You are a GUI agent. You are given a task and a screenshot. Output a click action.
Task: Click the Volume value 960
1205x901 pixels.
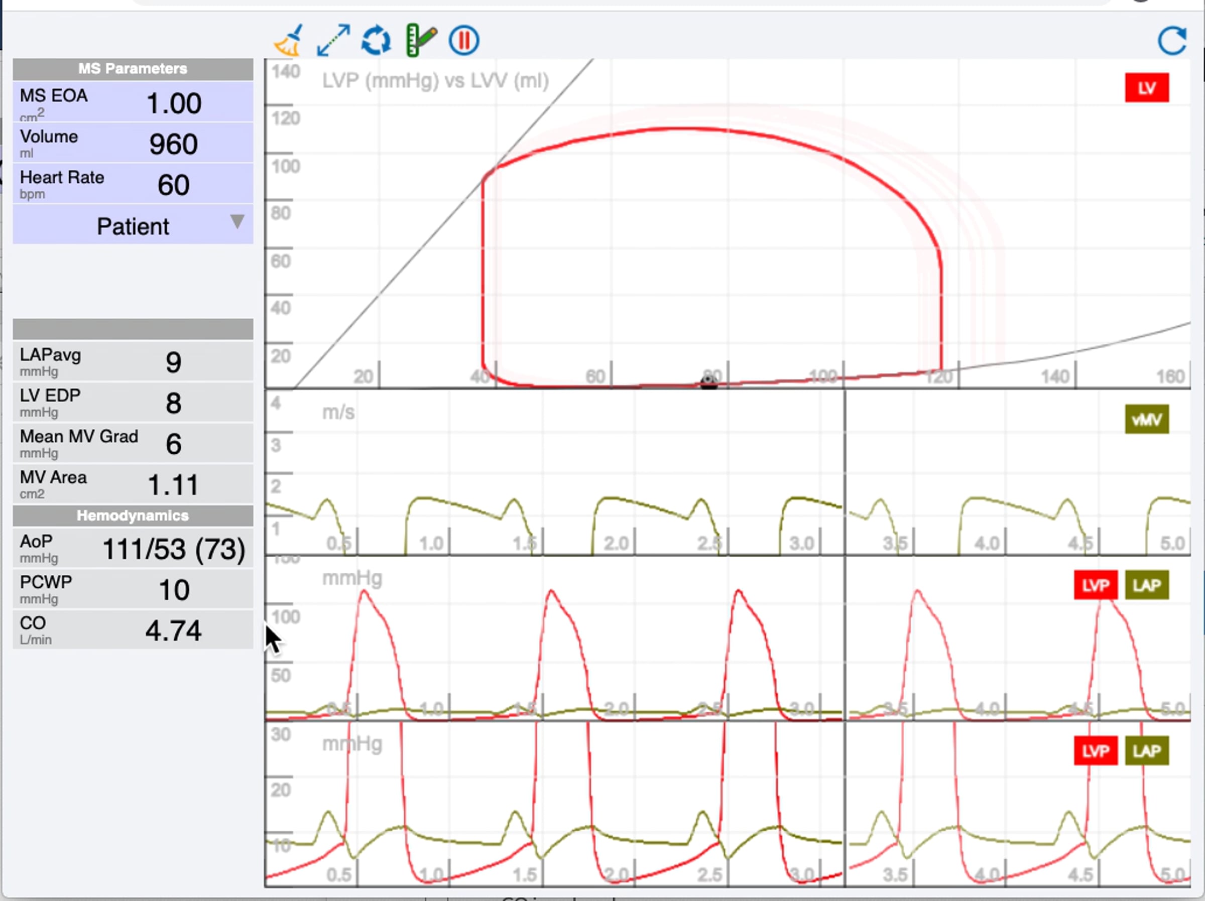(173, 145)
